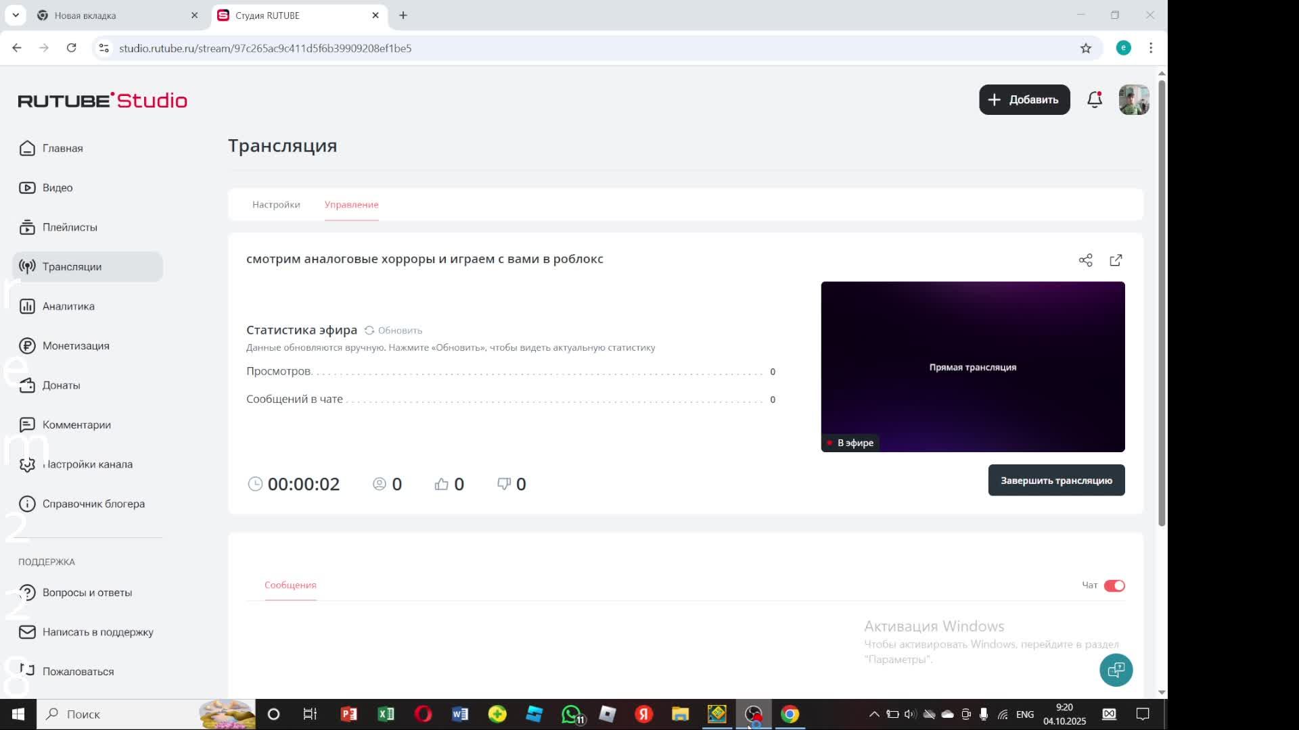Switch to the Настройки tab
The image size is (1299, 730).
[x=276, y=205]
